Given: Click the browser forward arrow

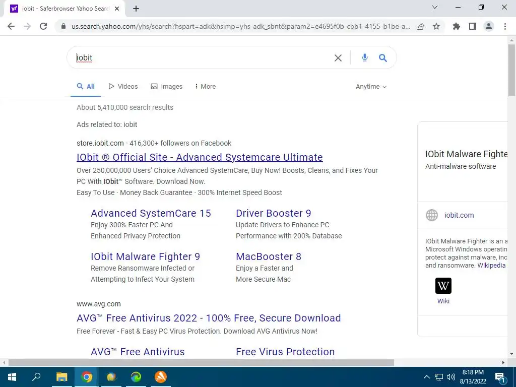Looking at the screenshot, I should coord(27,26).
